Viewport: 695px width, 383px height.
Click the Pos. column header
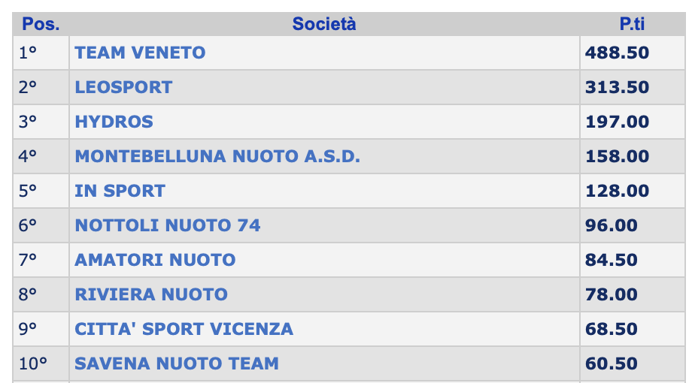pos(41,24)
